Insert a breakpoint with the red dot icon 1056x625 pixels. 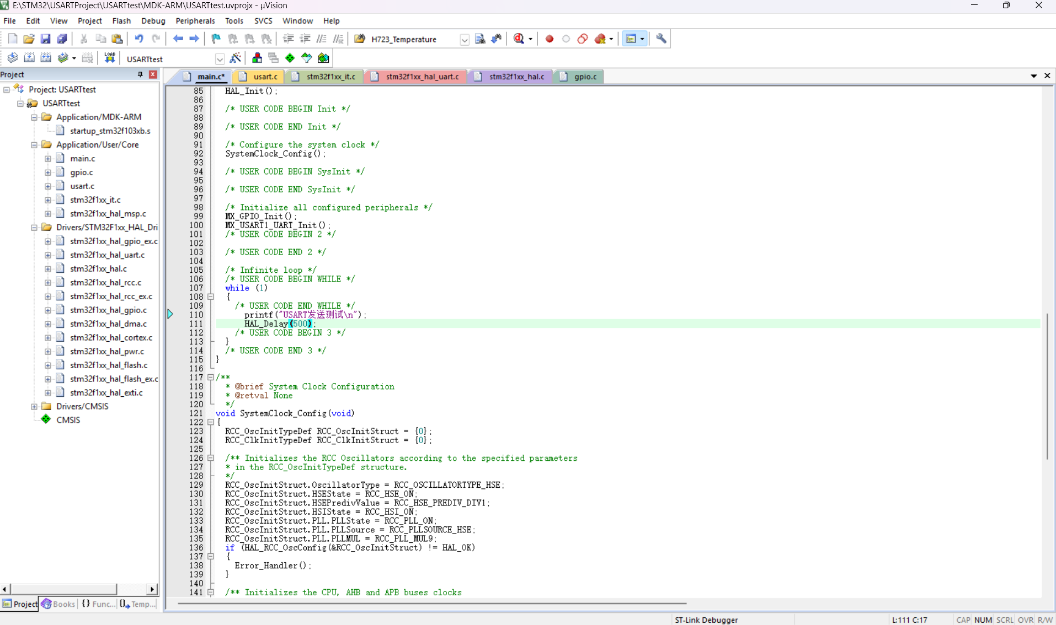pos(549,39)
